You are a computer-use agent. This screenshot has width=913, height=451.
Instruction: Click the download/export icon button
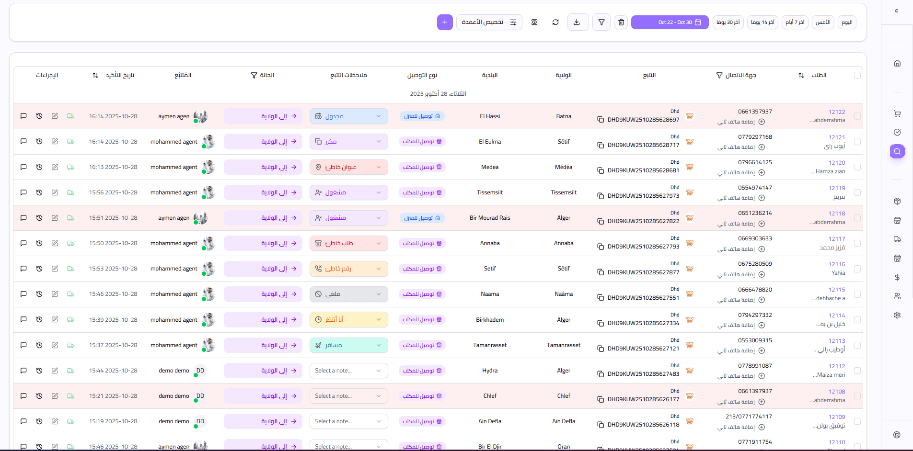click(x=578, y=22)
